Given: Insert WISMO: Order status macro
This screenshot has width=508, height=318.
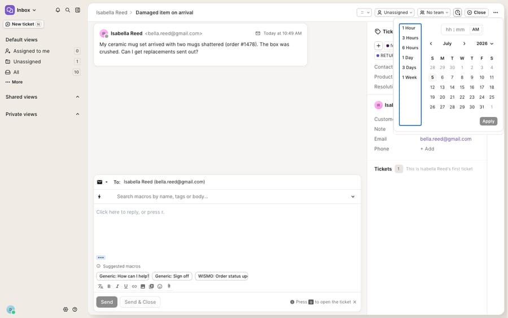Looking at the screenshot, I should 222,276.
